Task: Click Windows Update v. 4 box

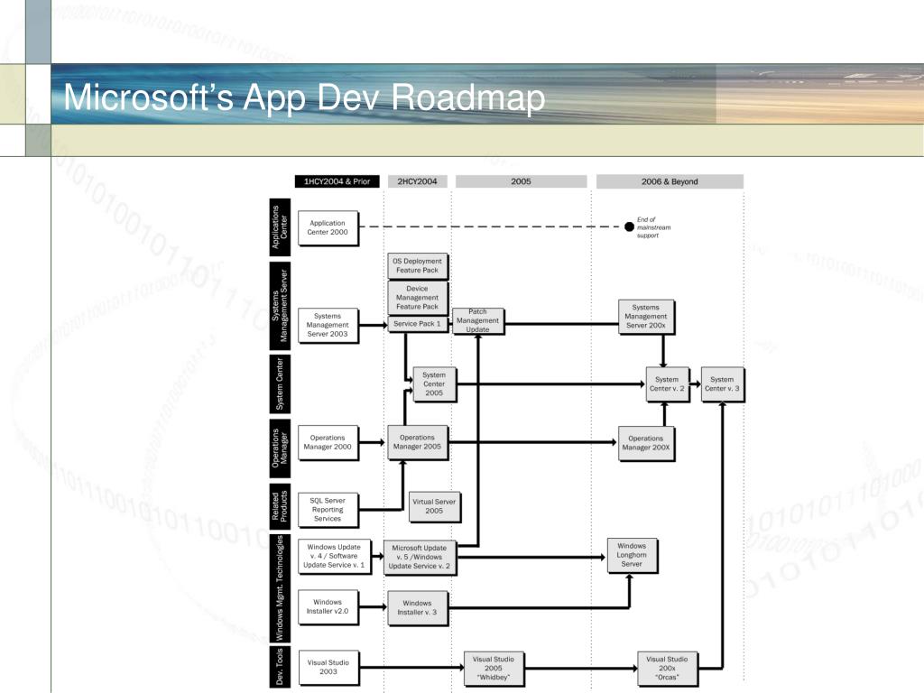Action: click(334, 556)
